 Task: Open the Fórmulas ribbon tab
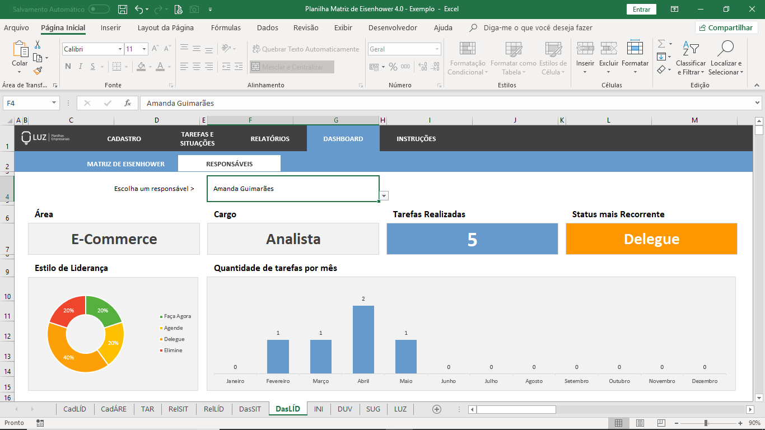point(226,28)
